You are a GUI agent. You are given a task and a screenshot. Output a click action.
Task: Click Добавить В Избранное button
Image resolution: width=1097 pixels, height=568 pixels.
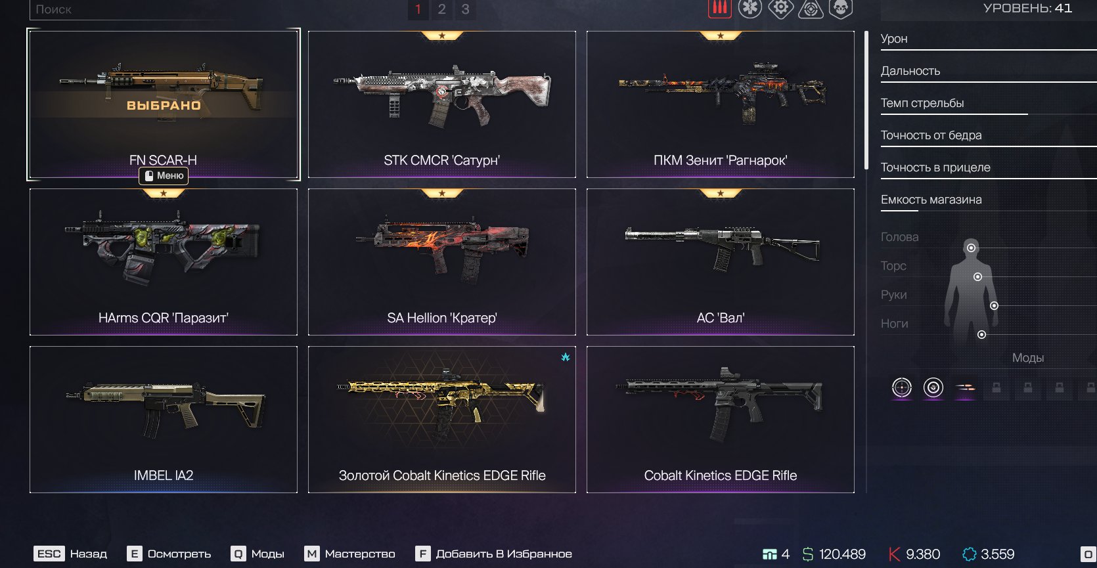point(494,554)
